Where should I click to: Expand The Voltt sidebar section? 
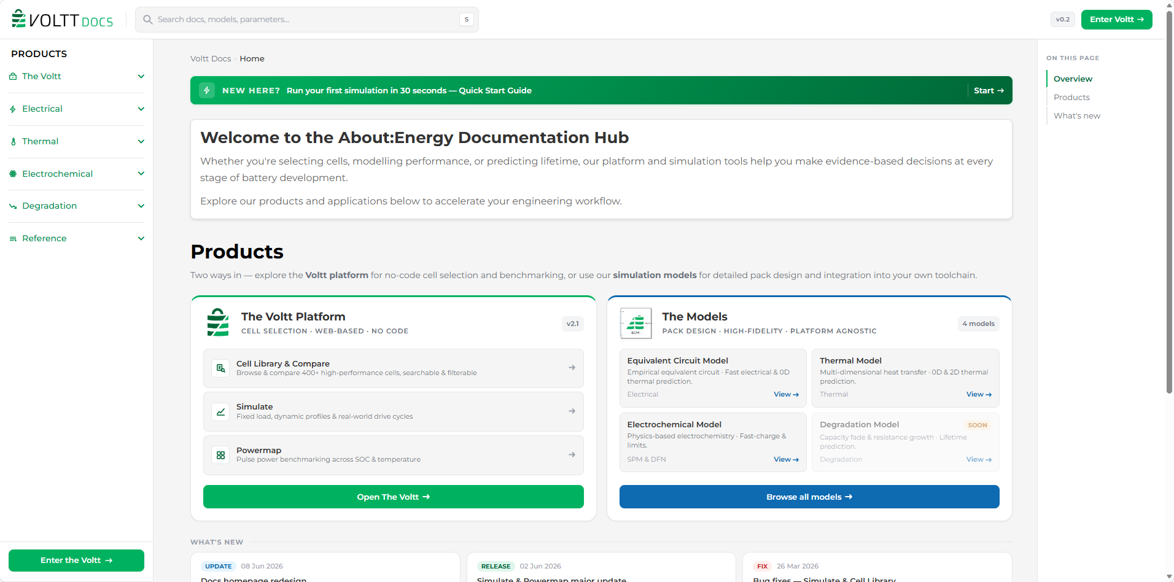141,77
